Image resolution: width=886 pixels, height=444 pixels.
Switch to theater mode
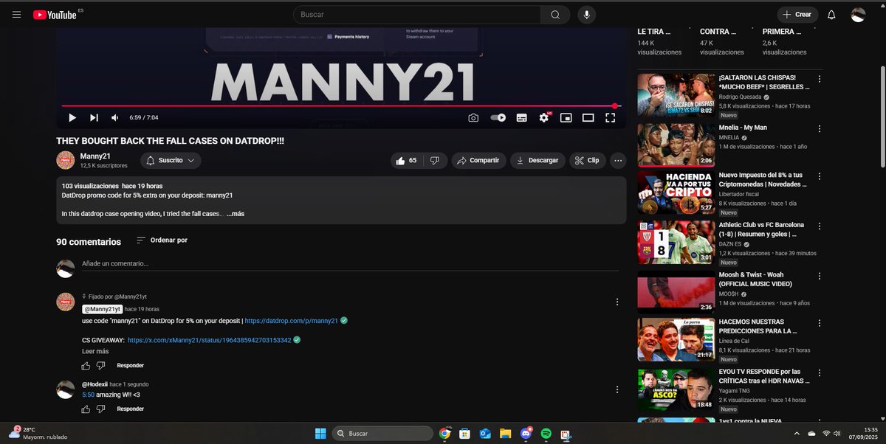click(588, 117)
